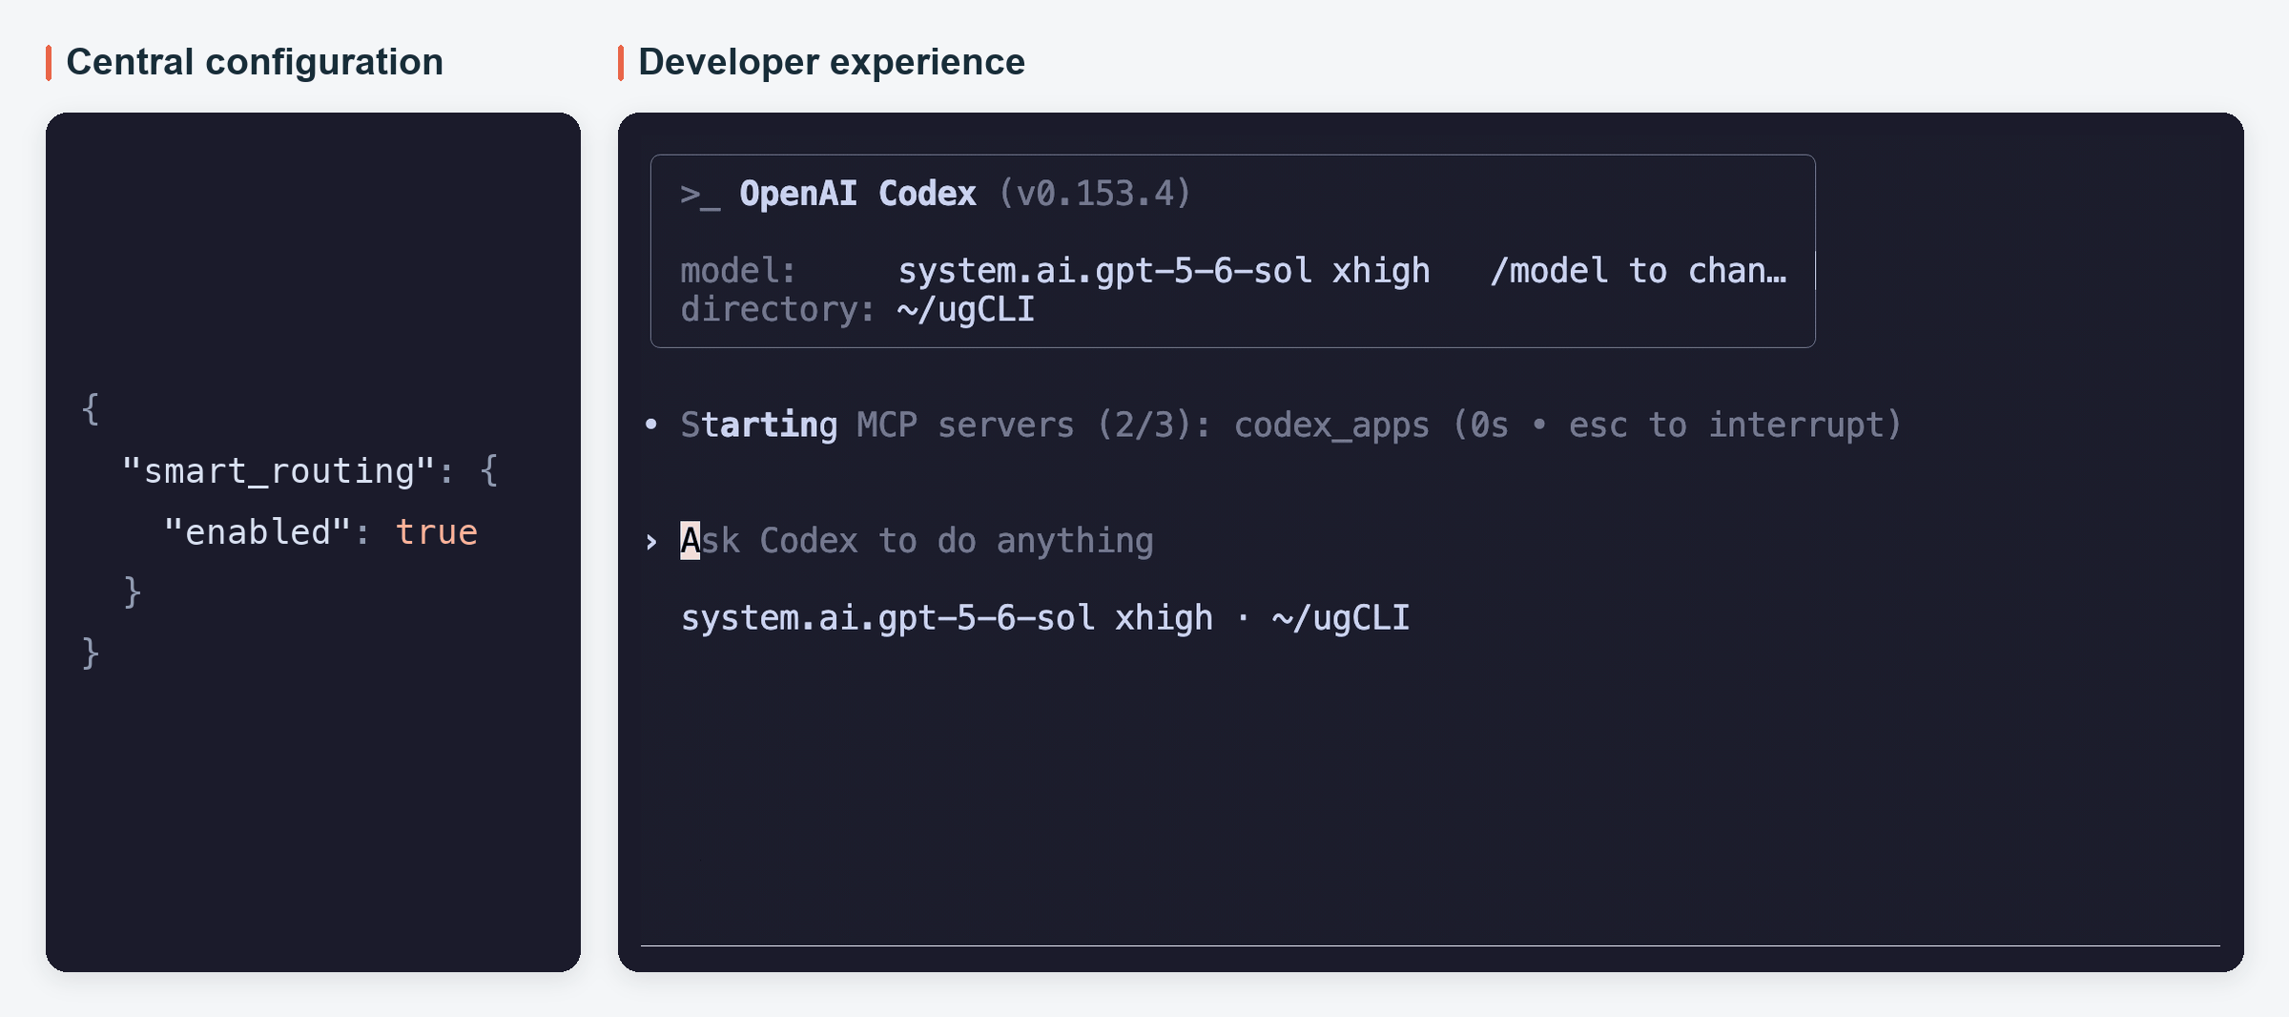Image resolution: width=2289 pixels, height=1017 pixels.
Task: Select the true value in the JSON
Action: (x=436, y=531)
